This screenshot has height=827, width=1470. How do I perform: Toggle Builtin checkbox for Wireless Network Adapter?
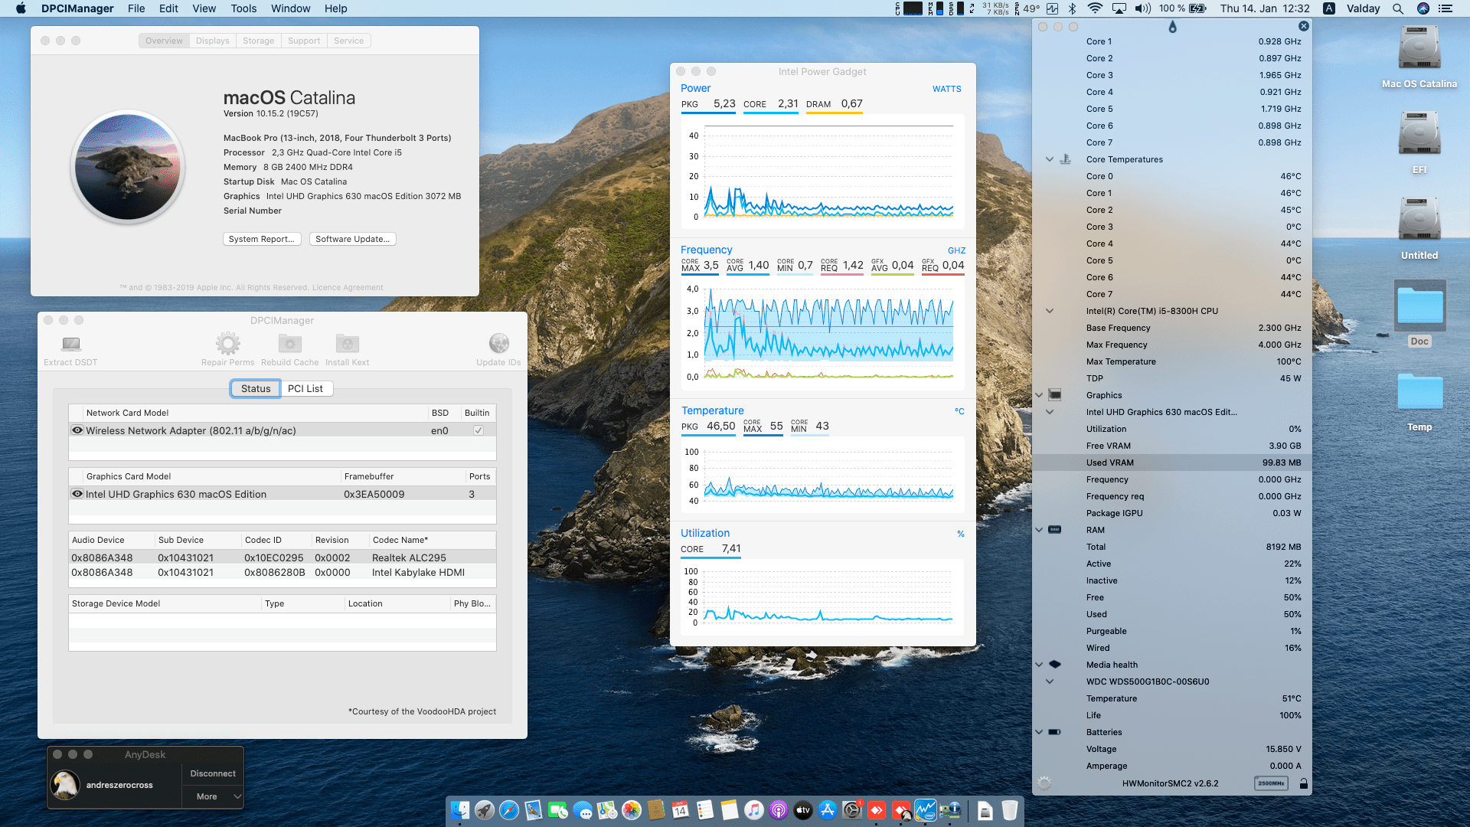tap(479, 430)
